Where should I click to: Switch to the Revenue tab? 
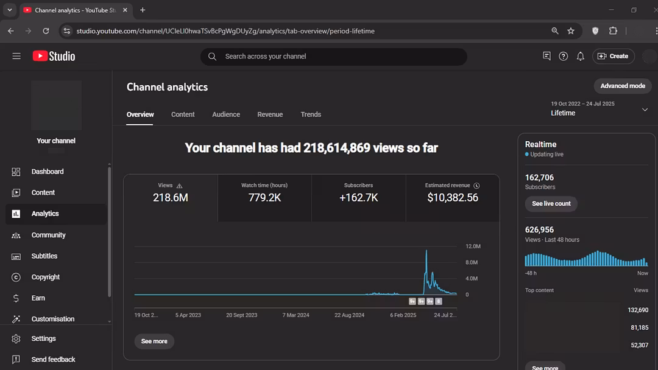(270, 114)
